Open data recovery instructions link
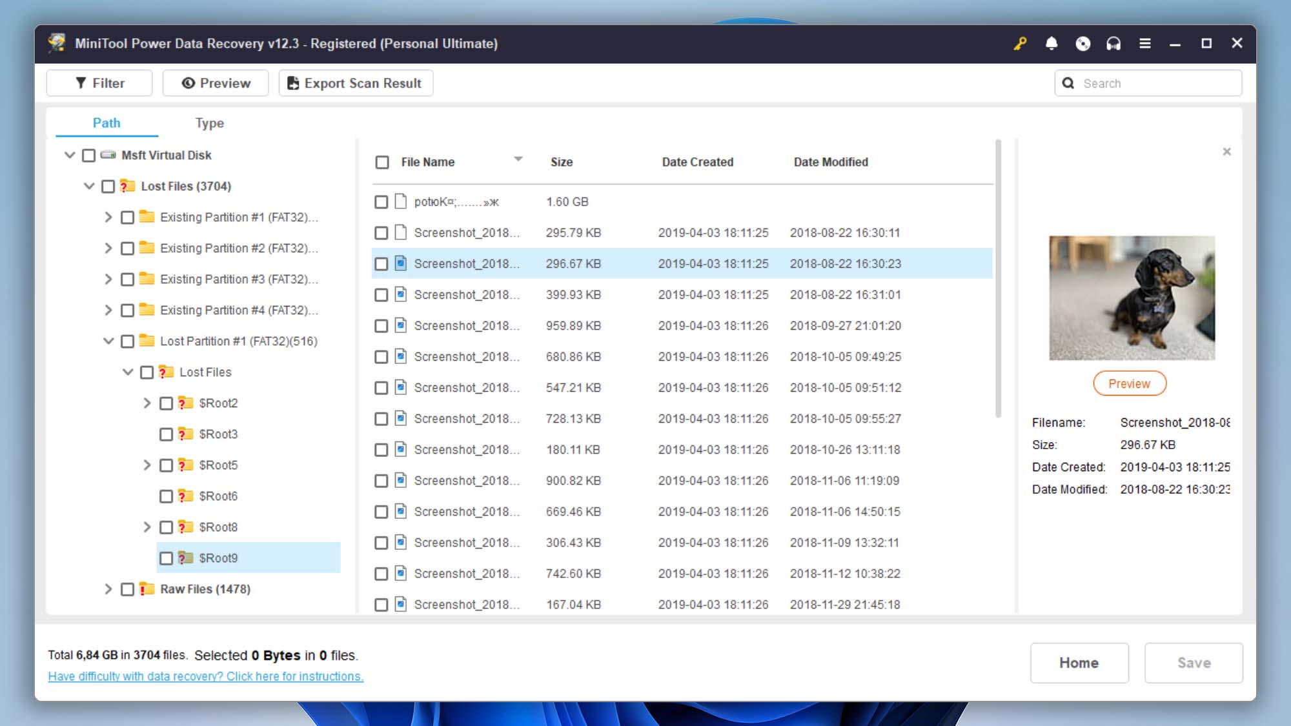1291x726 pixels. point(205,676)
